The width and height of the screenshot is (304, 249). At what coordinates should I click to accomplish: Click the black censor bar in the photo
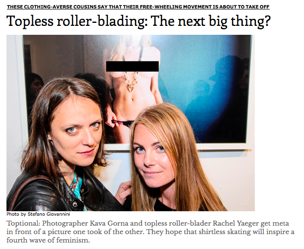point(133,66)
